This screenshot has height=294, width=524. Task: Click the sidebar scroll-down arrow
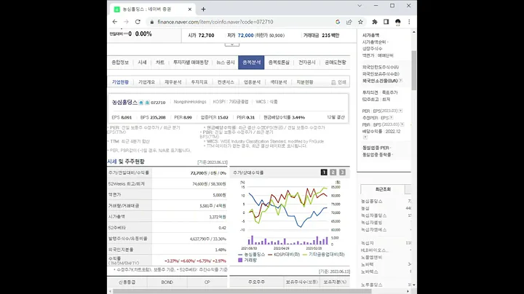(x=414, y=285)
